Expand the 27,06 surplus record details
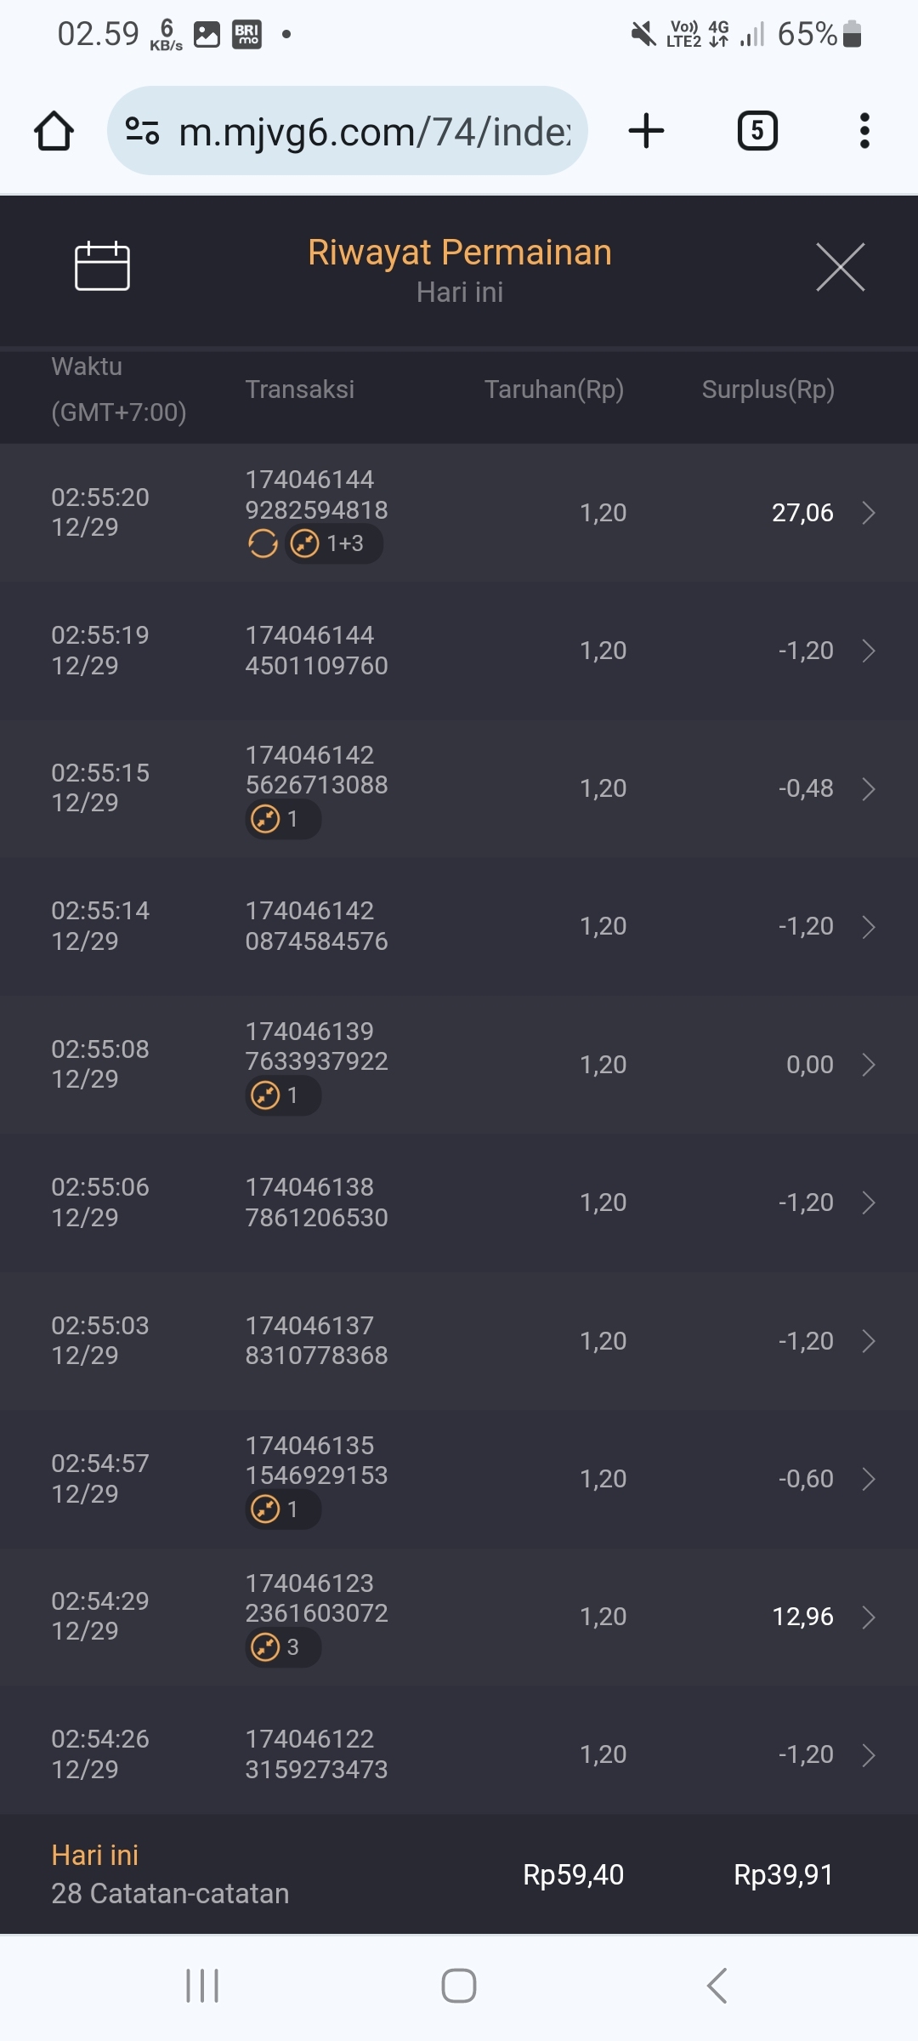The width and height of the screenshot is (918, 2041). pos(868,513)
